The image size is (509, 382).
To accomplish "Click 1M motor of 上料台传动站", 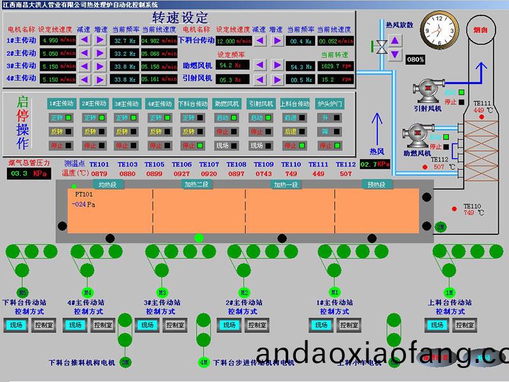I will (449, 293).
